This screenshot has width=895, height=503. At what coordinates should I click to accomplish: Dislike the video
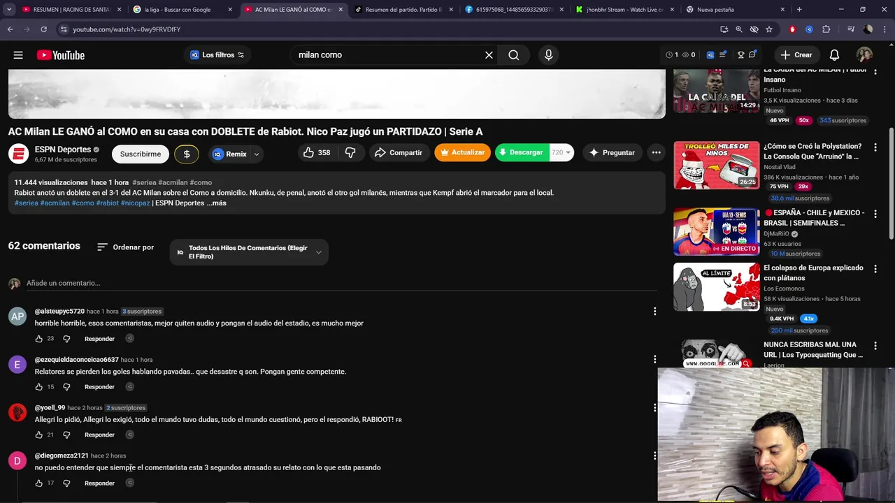coord(350,152)
